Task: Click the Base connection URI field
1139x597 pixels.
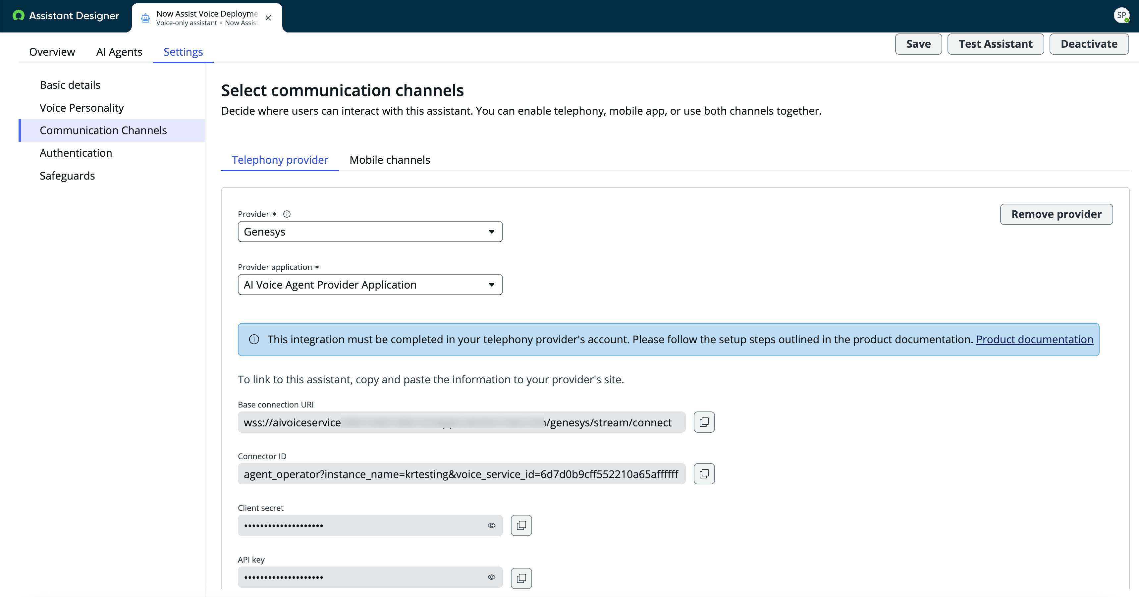Action: click(461, 422)
